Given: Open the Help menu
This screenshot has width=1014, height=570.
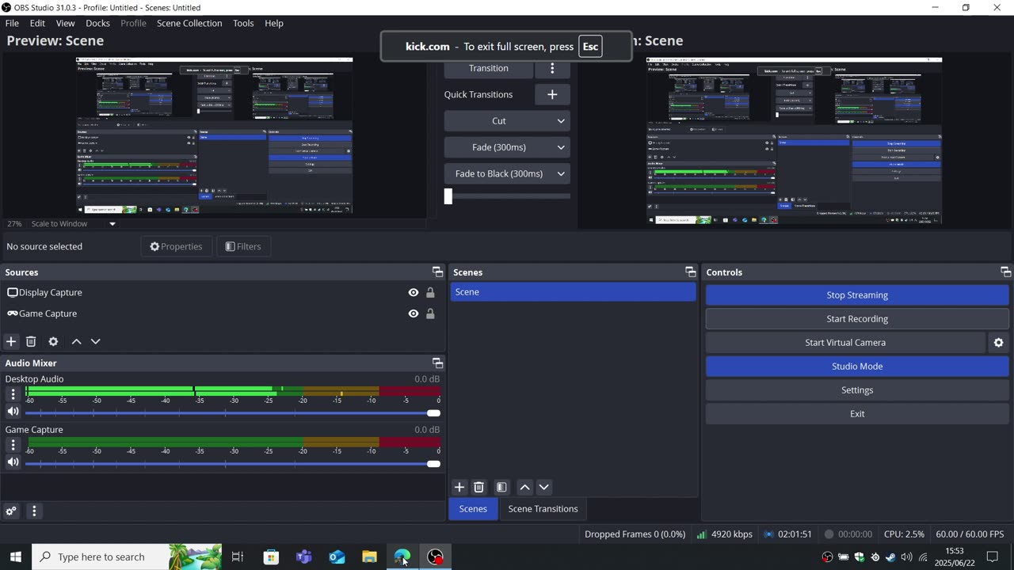Looking at the screenshot, I should click(274, 23).
